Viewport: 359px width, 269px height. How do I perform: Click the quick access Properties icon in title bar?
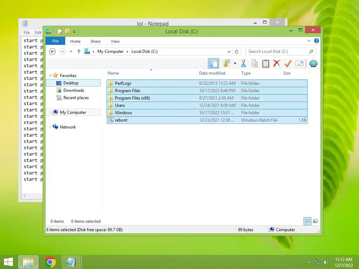(x=60, y=32)
